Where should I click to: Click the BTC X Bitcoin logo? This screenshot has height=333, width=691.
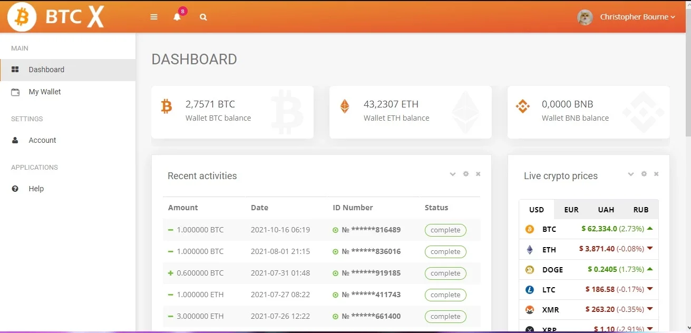pyautogui.click(x=55, y=17)
